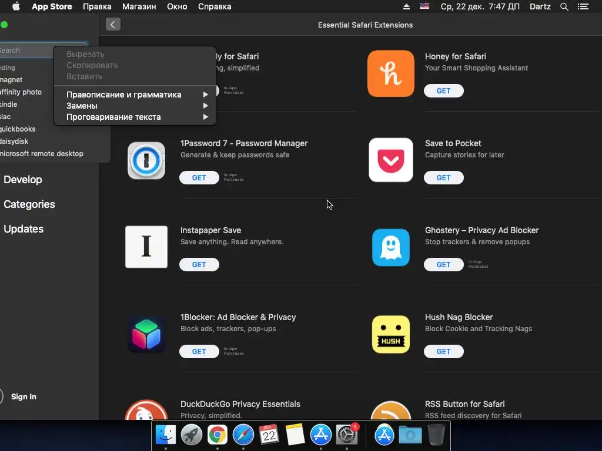Open System Preferences gear in Dock
The image size is (602, 451).
347,435
